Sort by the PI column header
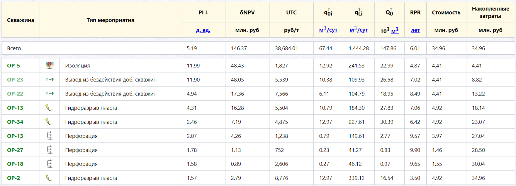 pos(203,12)
